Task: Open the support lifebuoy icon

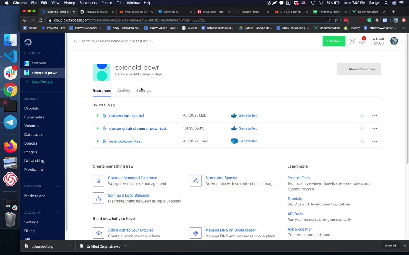Action: pos(353,41)
